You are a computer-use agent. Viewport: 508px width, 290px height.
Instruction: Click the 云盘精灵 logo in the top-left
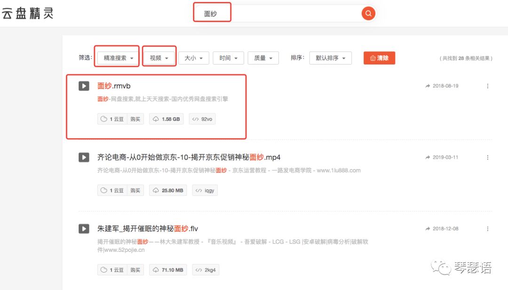click(x=28, y=13)
